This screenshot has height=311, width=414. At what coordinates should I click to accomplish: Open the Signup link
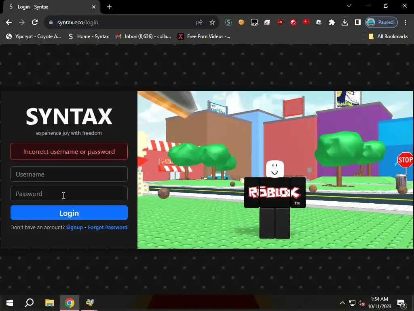(x=74, y=228)
